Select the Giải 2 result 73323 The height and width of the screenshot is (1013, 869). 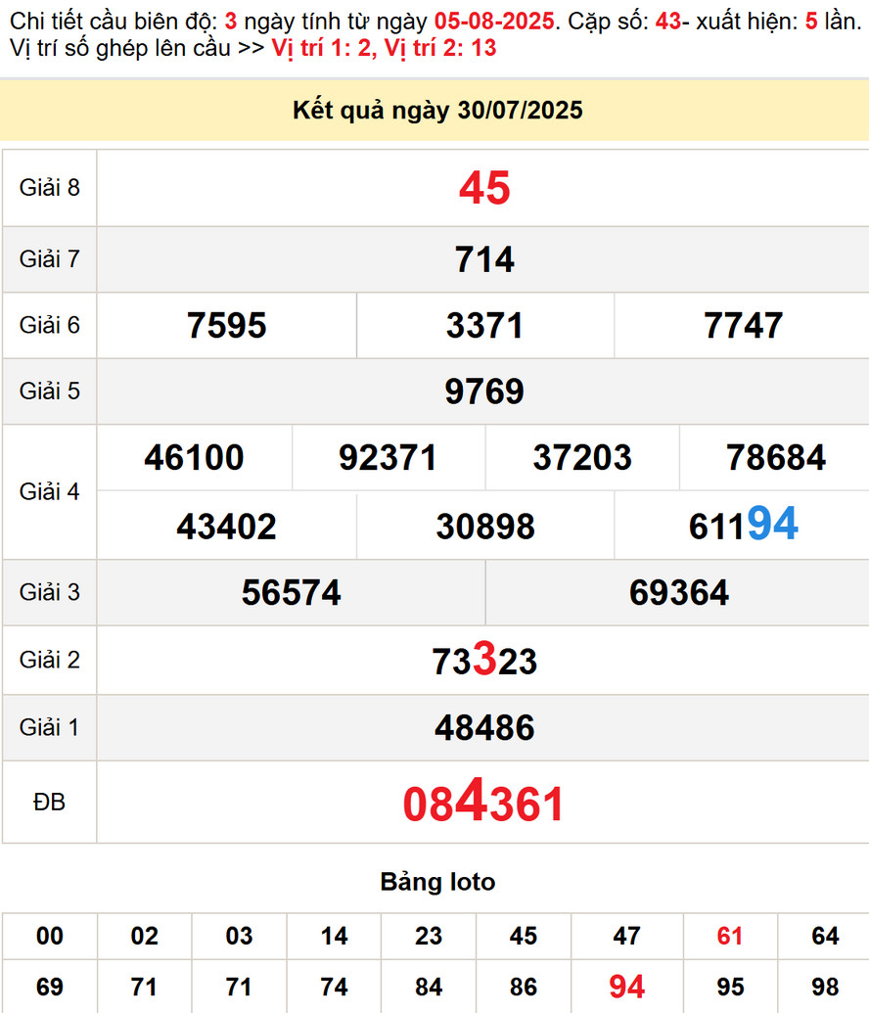pos(484,661)
